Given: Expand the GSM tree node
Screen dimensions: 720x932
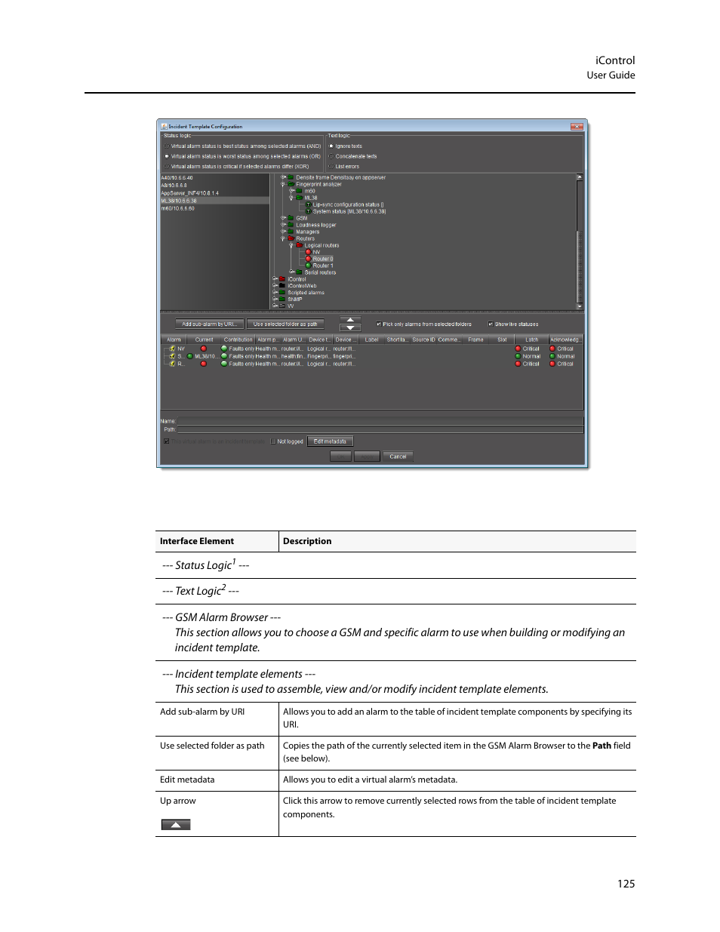Looking at the screenshot, I should [x=283, y=218].
